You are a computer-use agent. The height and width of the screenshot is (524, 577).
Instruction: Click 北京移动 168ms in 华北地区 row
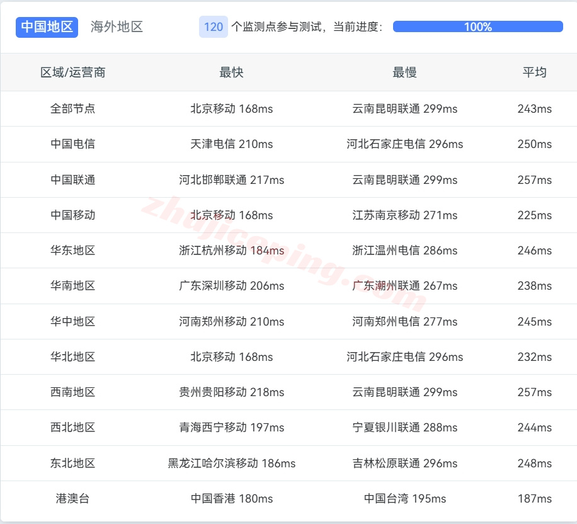coord(231,356)
